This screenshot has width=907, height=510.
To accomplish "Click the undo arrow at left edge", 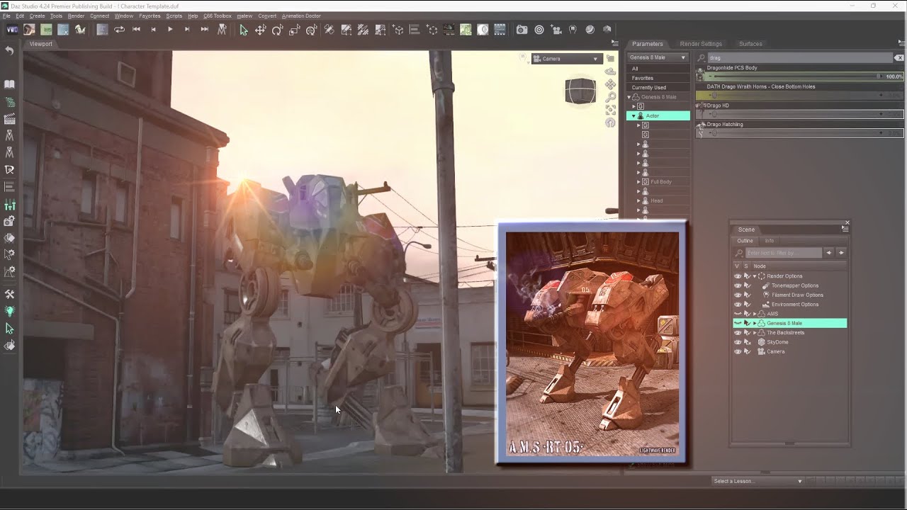I will coord(9,51).
